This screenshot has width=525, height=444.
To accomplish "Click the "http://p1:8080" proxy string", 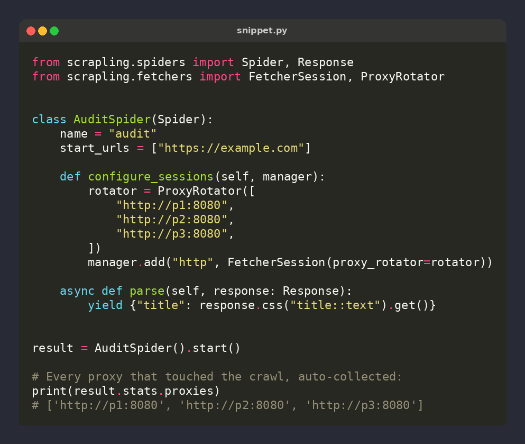I will 172,205.
